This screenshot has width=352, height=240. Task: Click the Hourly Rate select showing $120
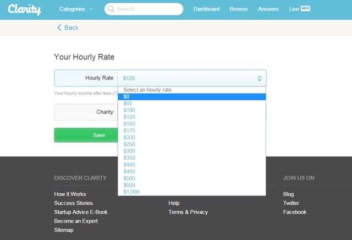[192, 78]
